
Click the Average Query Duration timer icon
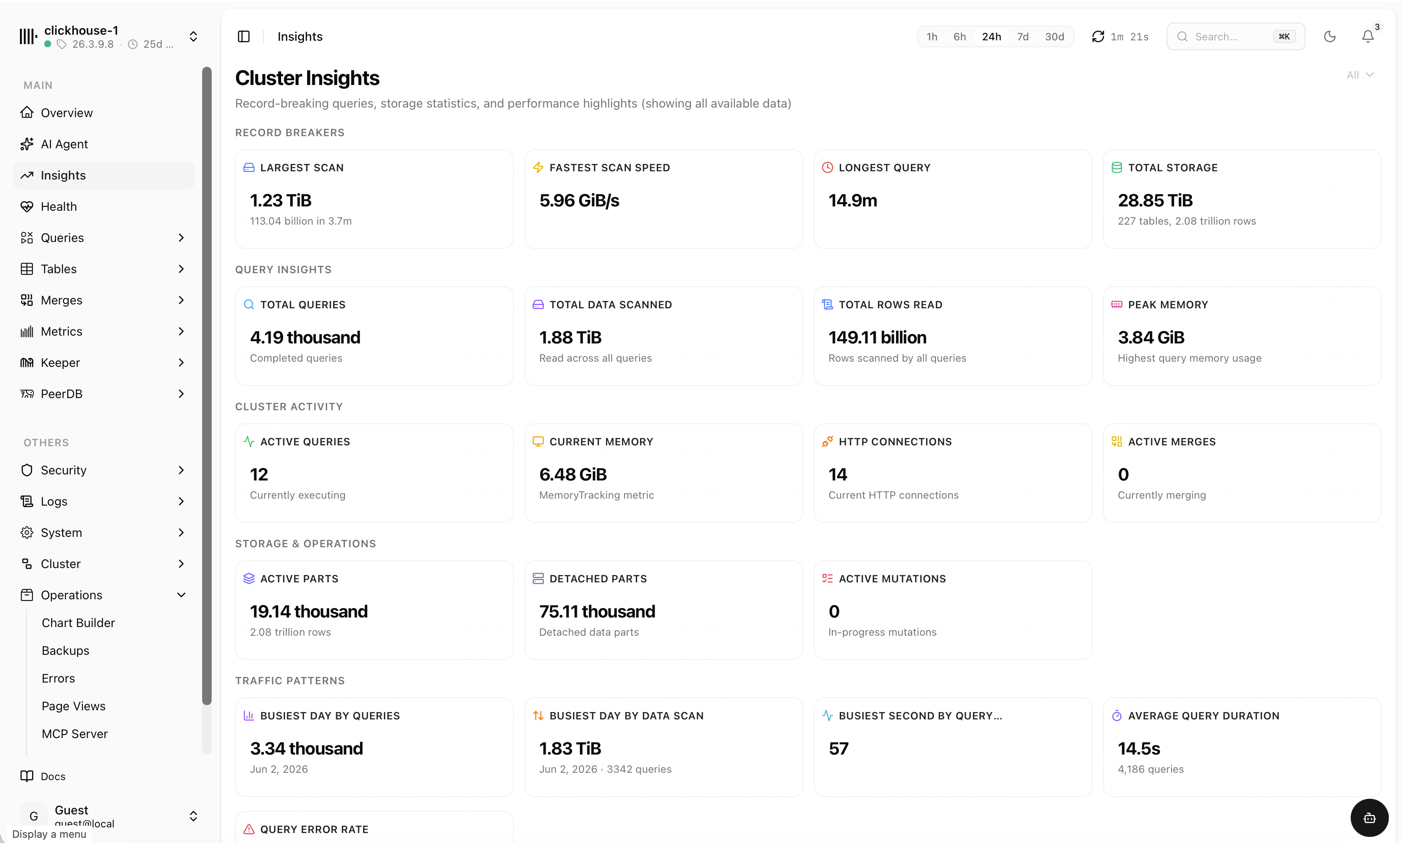click(1117, 716)
